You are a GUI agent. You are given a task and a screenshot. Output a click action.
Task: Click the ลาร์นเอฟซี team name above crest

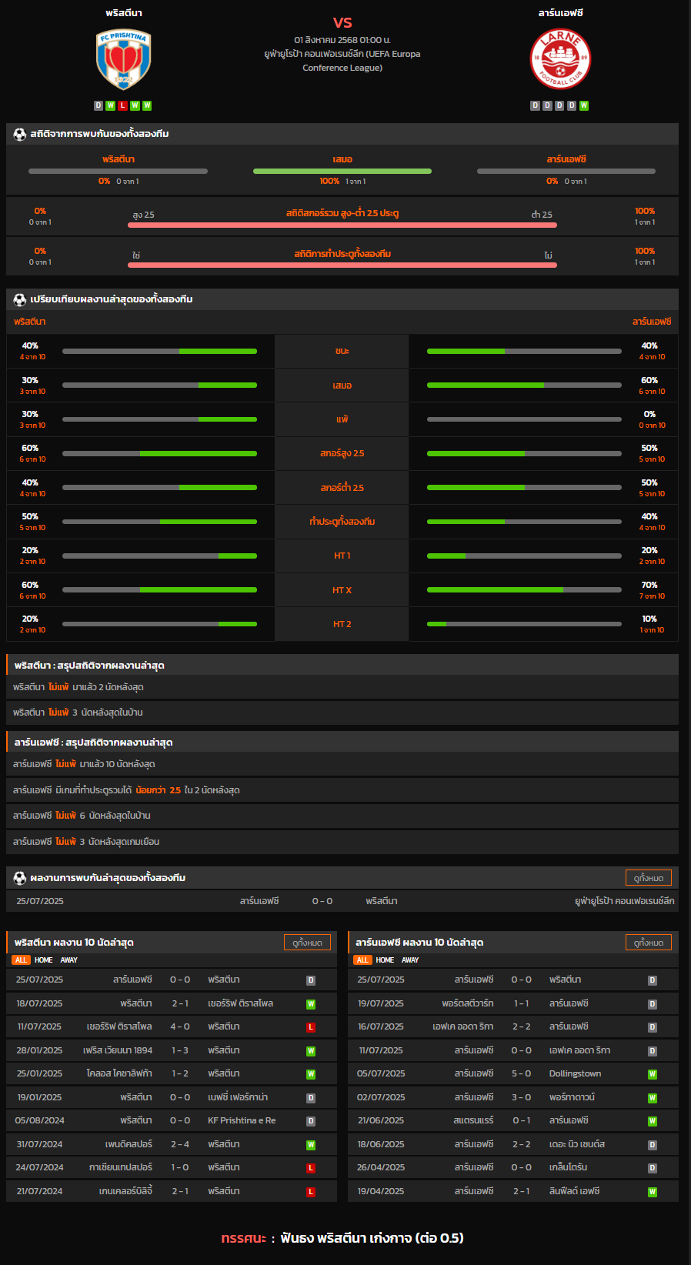point(561,13)
